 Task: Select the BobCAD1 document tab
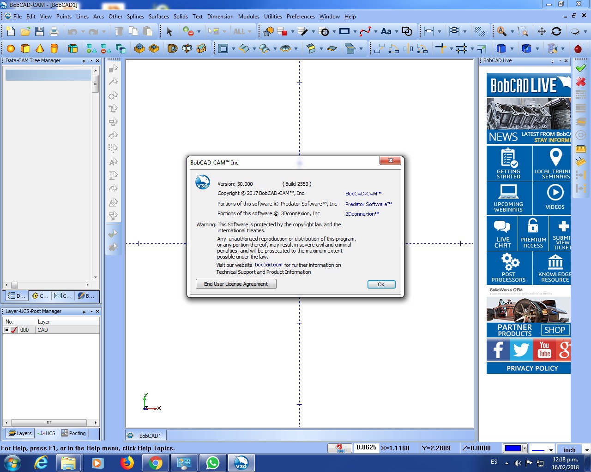pyautogui.click(x=146, y=436)
